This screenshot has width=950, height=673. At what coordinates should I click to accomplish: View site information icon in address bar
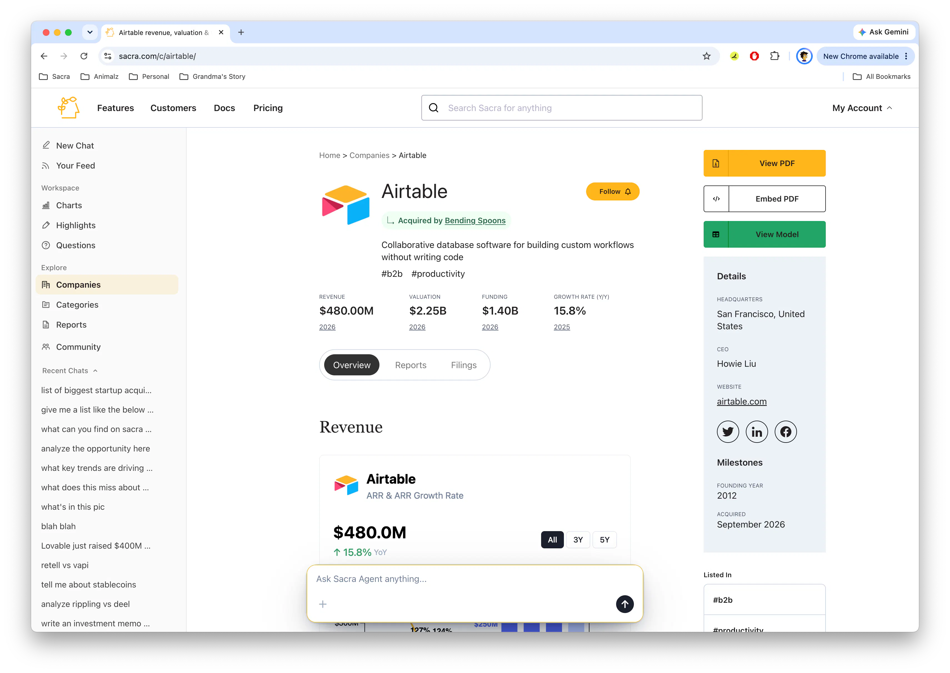tap(108, 56)
